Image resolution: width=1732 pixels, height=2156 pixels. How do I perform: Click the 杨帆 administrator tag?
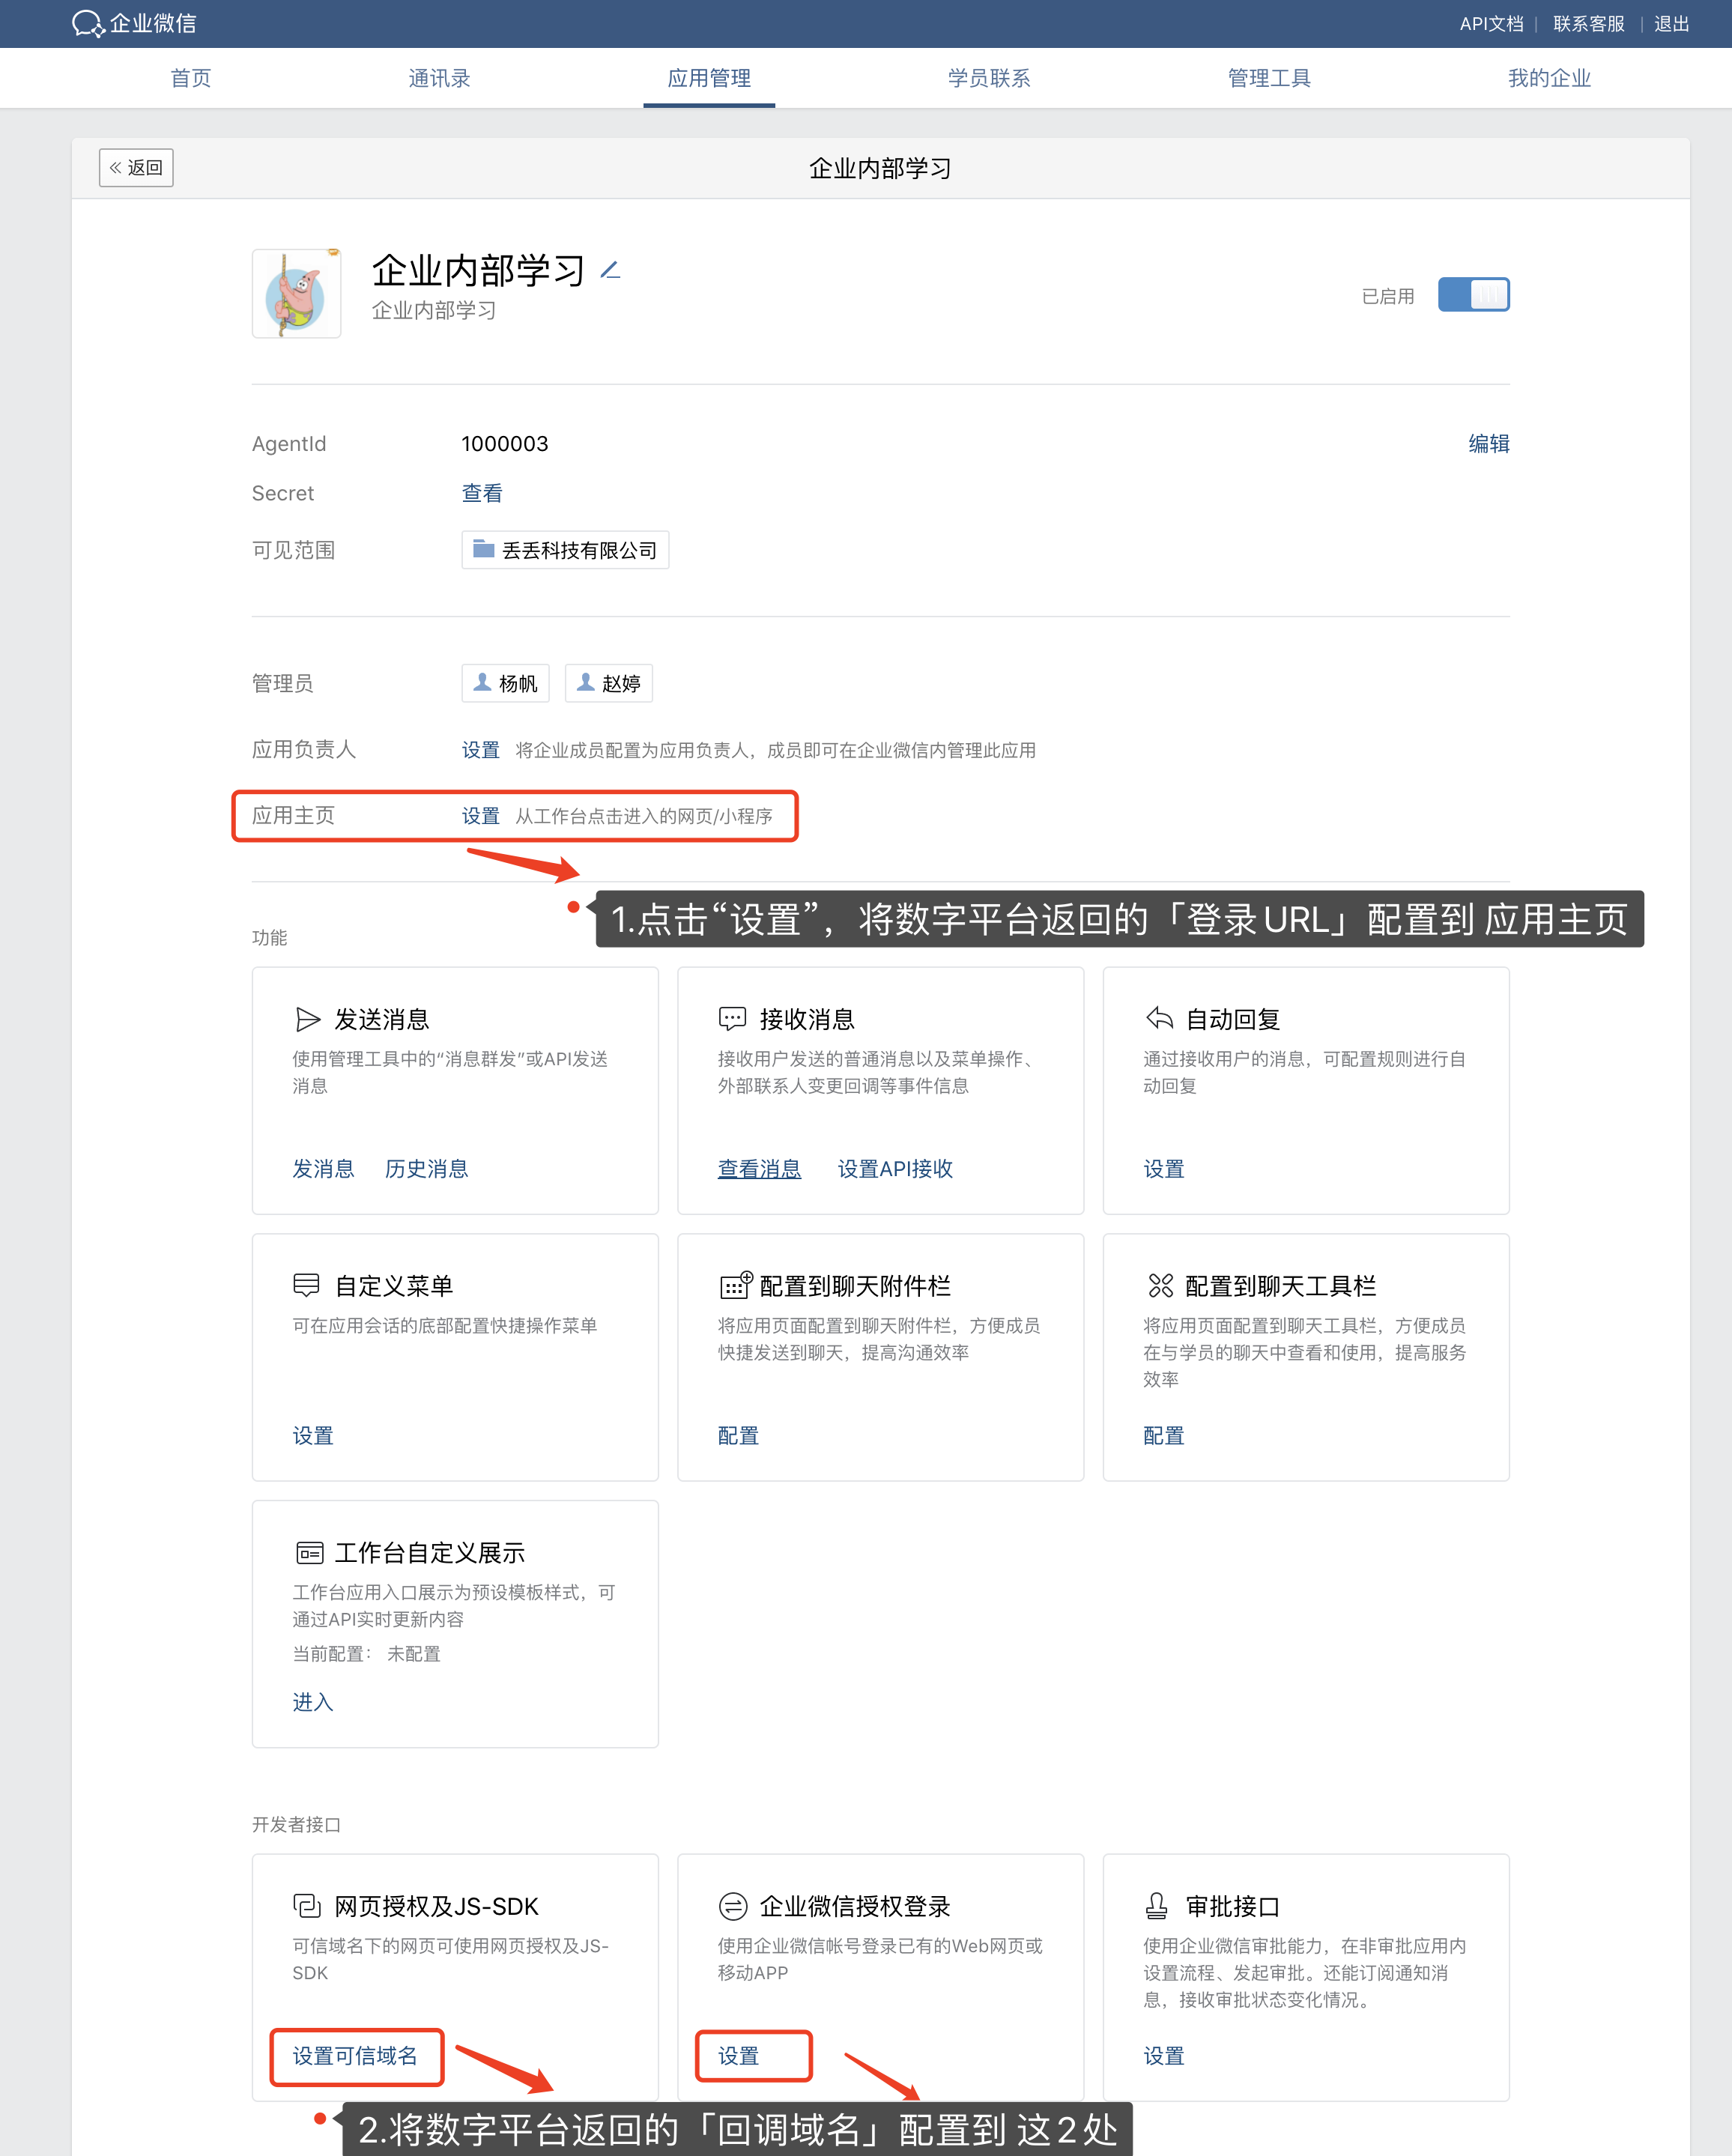coord(506,683)
